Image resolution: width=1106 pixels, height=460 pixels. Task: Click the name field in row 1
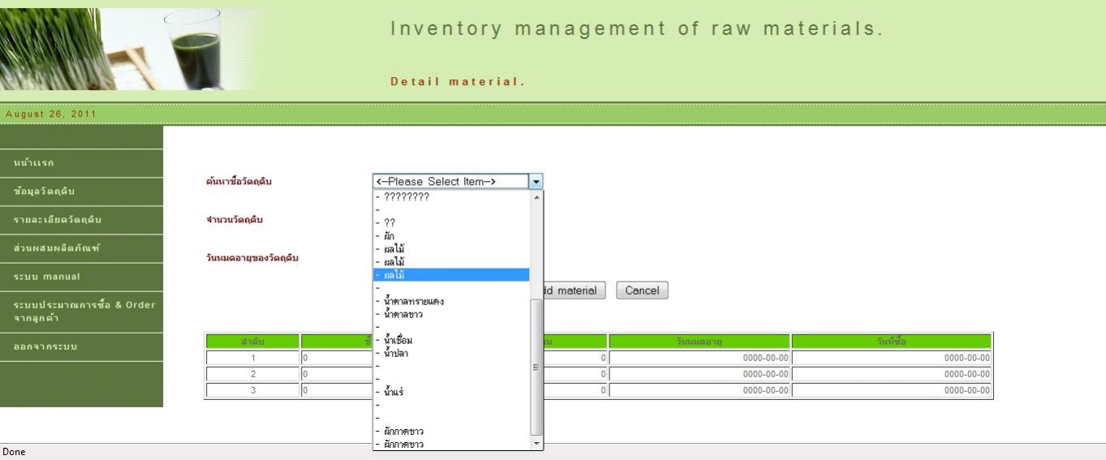[x=337, y=358]
